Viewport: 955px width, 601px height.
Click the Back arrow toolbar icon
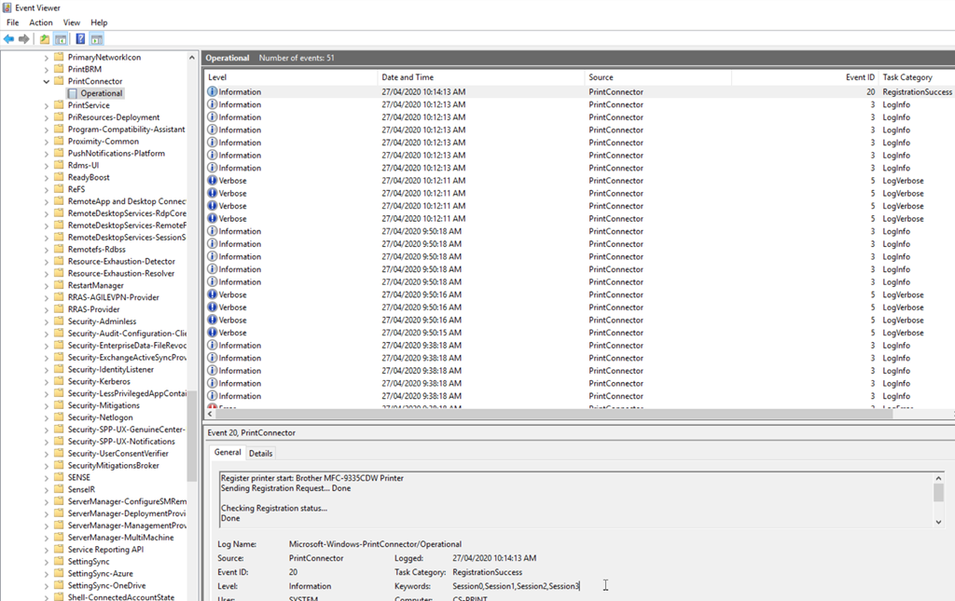9,39
